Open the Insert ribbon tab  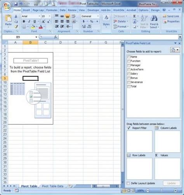26,10
